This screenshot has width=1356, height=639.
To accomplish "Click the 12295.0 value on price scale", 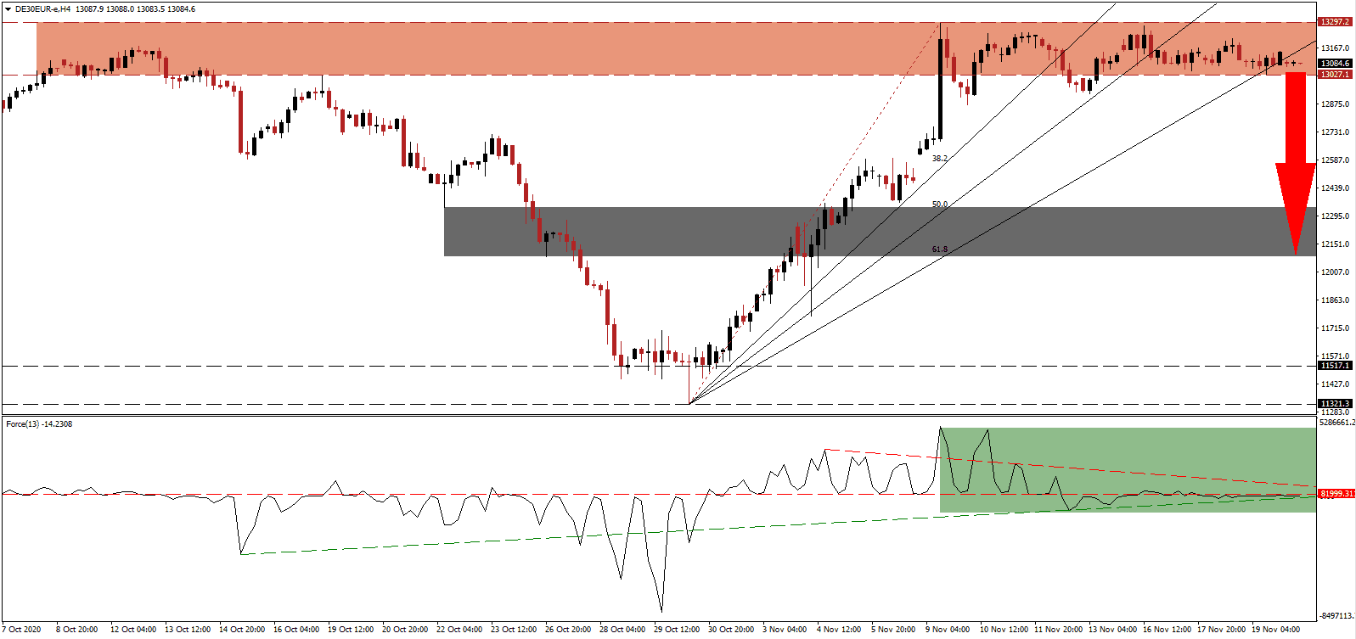I will (x=1336, y=216).
